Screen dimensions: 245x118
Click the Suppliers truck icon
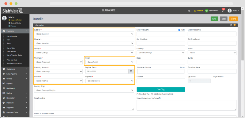tap(4, 108)
